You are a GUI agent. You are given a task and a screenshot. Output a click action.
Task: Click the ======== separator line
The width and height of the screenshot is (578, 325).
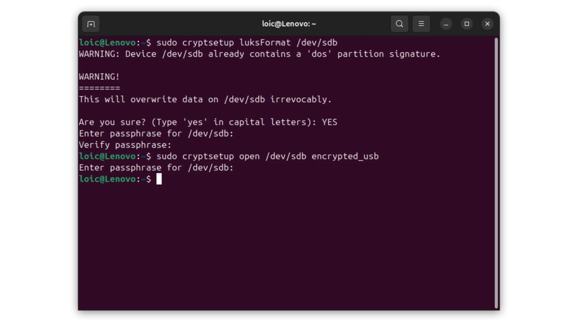pyautogui.click(x=99, y=88)
